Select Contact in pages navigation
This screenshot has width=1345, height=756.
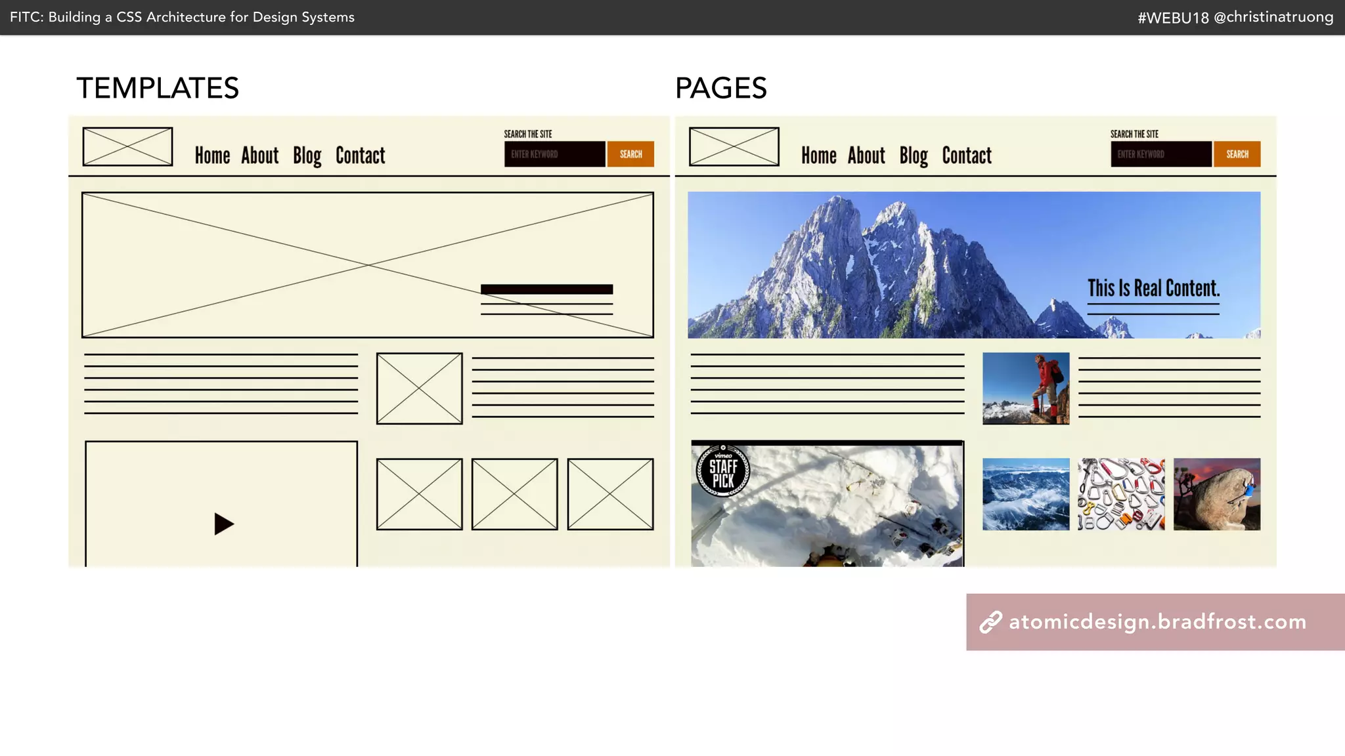966,156
